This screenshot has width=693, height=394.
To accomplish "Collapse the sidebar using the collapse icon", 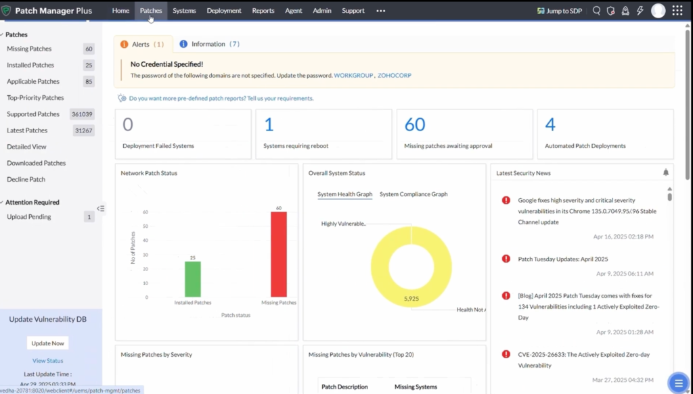I will 101,209.
